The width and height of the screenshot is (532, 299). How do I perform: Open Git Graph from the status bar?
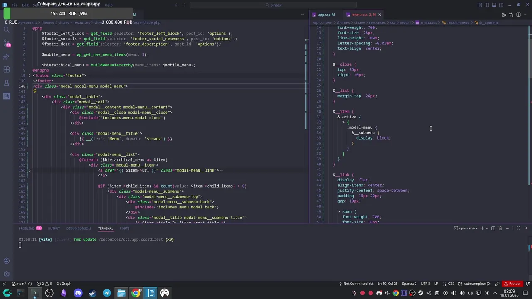pyautogui.click(x=64, y=284)
